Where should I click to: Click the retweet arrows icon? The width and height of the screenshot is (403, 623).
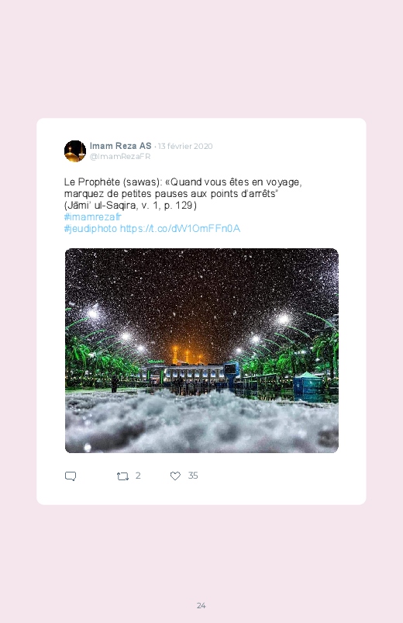tap(122, 476)
